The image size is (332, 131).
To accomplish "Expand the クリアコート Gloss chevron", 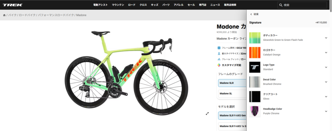I will [326, 97].
